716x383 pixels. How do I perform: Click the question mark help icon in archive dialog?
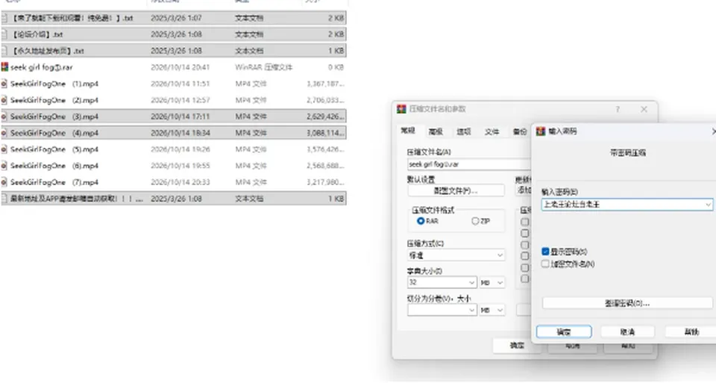coord(618,109)
